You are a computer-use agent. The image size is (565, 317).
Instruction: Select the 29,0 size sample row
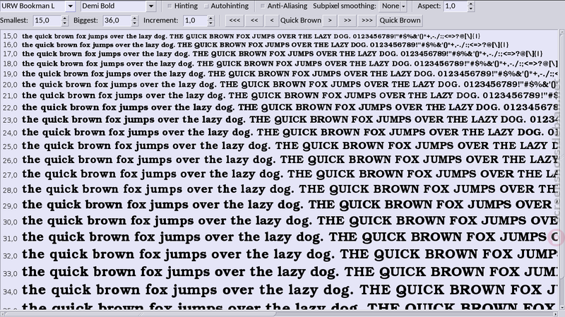[x=279, y=205]
